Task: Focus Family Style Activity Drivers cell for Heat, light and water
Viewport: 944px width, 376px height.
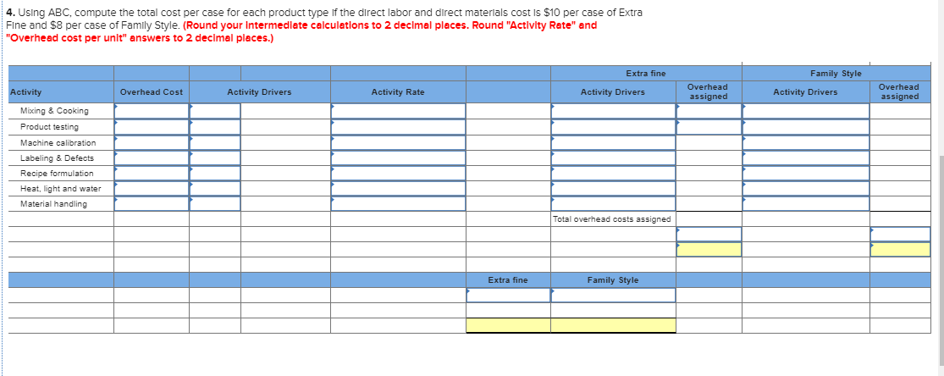Action: tap(805, 189)
